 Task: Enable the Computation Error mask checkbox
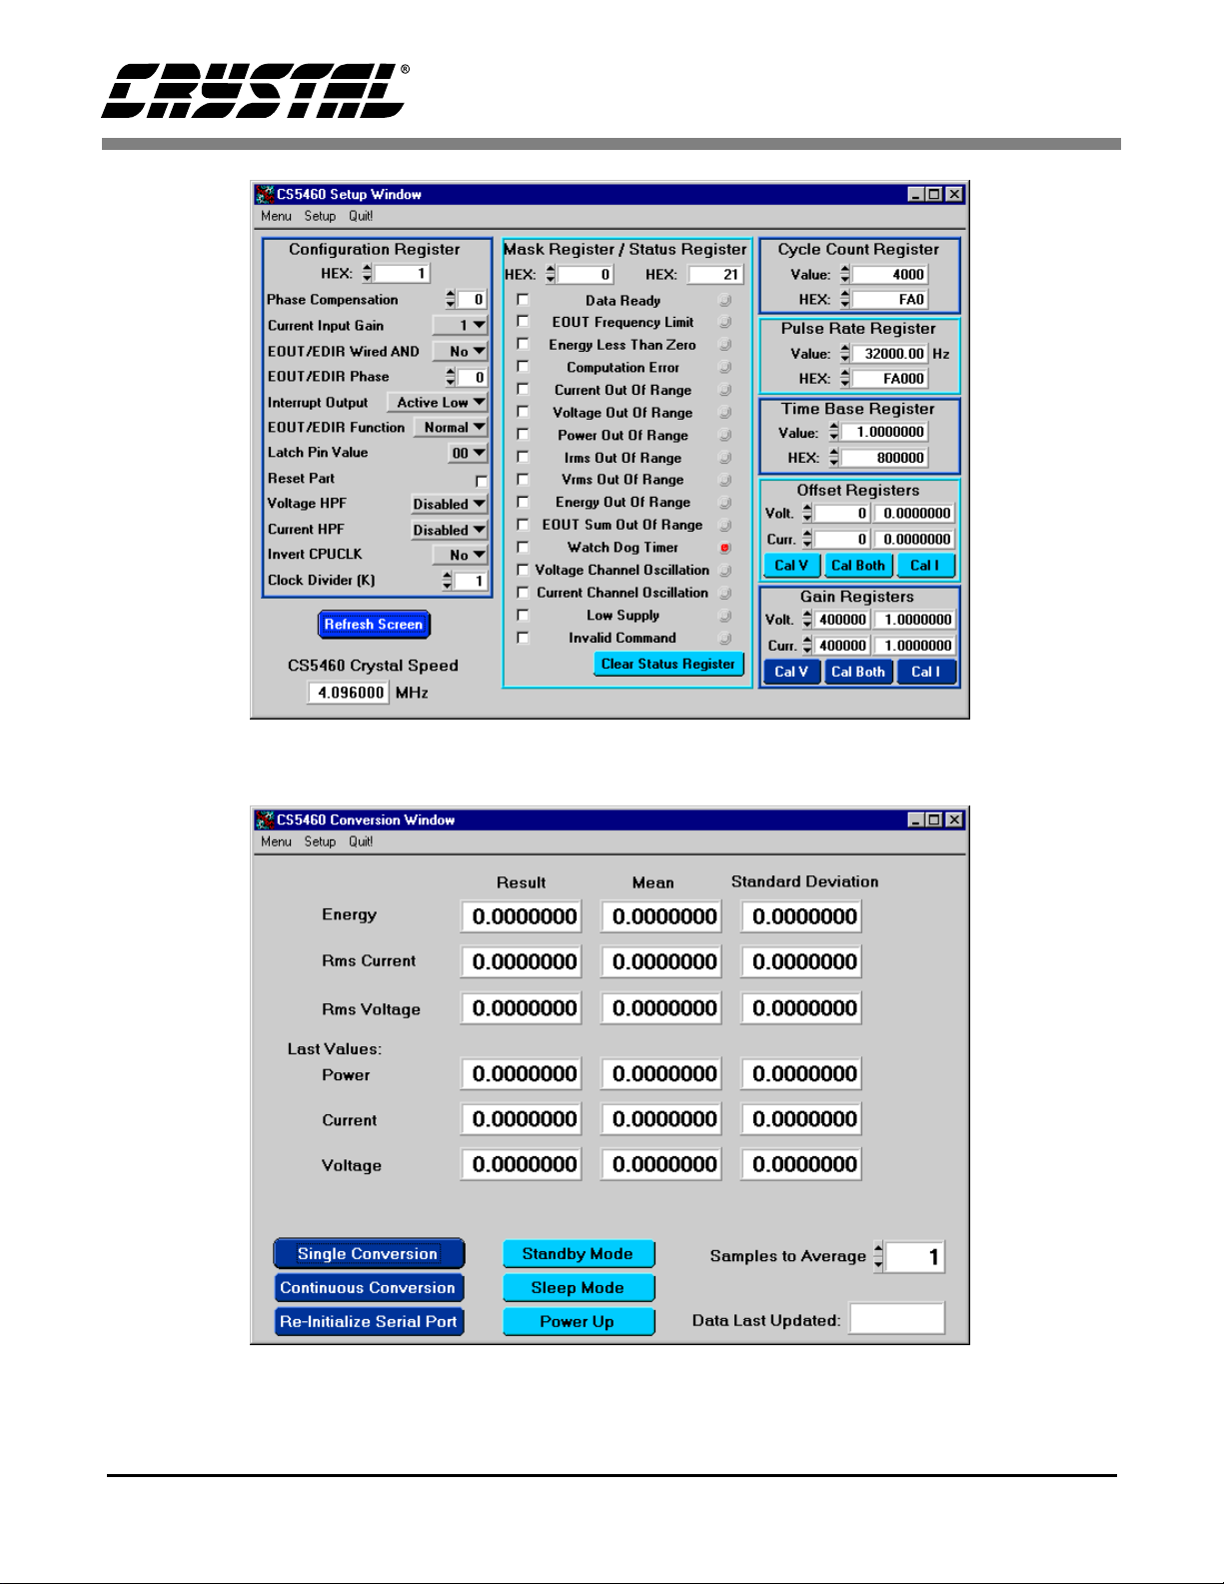pyautogui.click(x=523, y=366)
